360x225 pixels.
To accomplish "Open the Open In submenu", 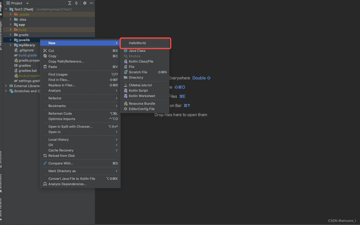I will click(x=80, y=132).
